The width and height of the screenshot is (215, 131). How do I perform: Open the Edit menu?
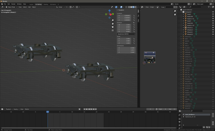click(9, 4)
